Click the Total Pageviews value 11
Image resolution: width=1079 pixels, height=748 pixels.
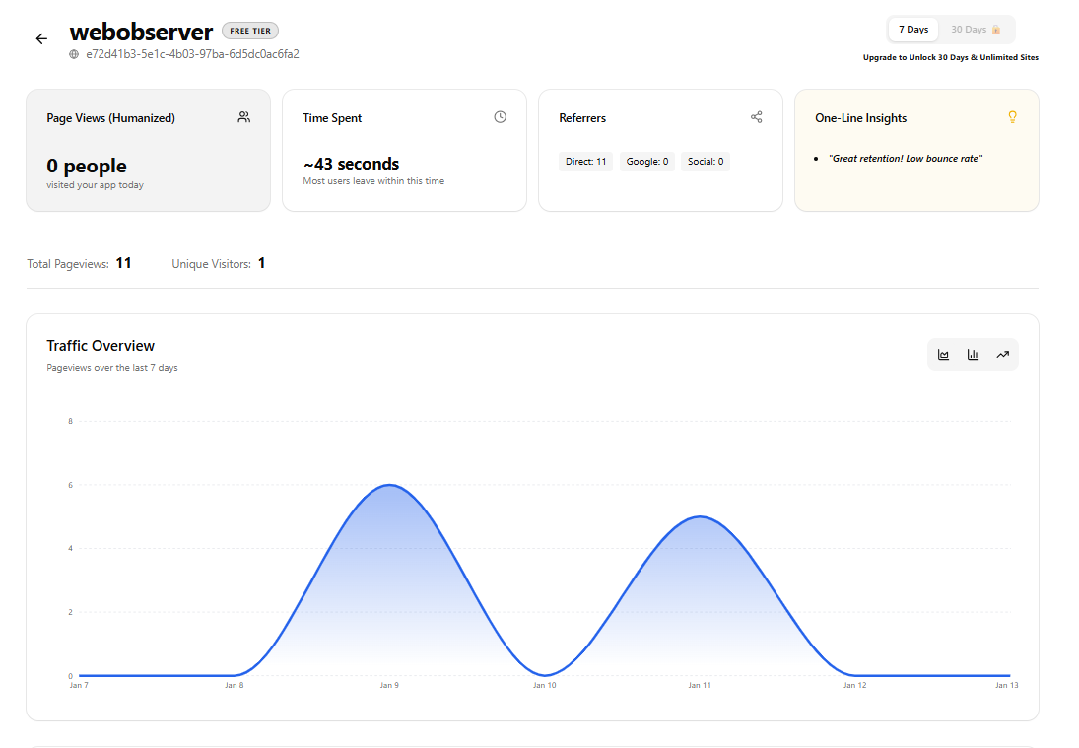click(123, 263)
